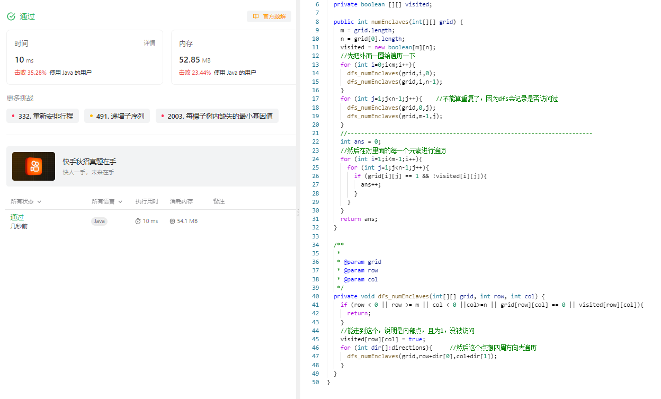The width and height of the screenshot is (661, 399).
Task: Click the 'visited[row][col] = true;' line
Action: 382,339
